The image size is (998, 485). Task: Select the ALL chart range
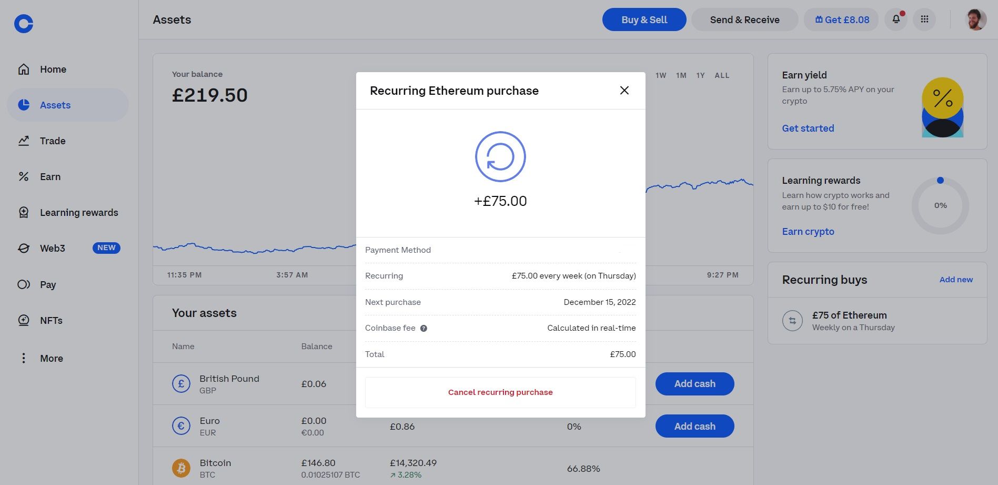click(x=722, y=75)
